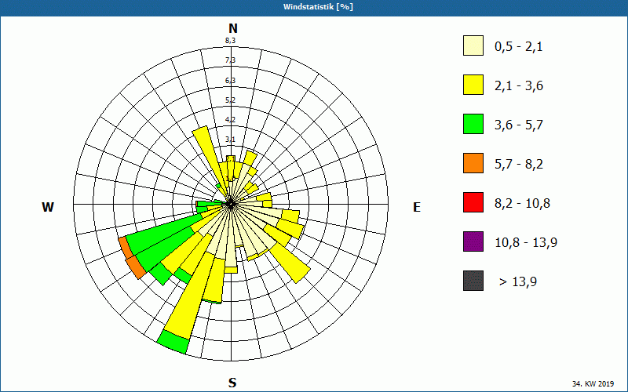The image size is (628, 392).
Task: Click the legend label "0,5 - 2,1"
Action: 518,47
